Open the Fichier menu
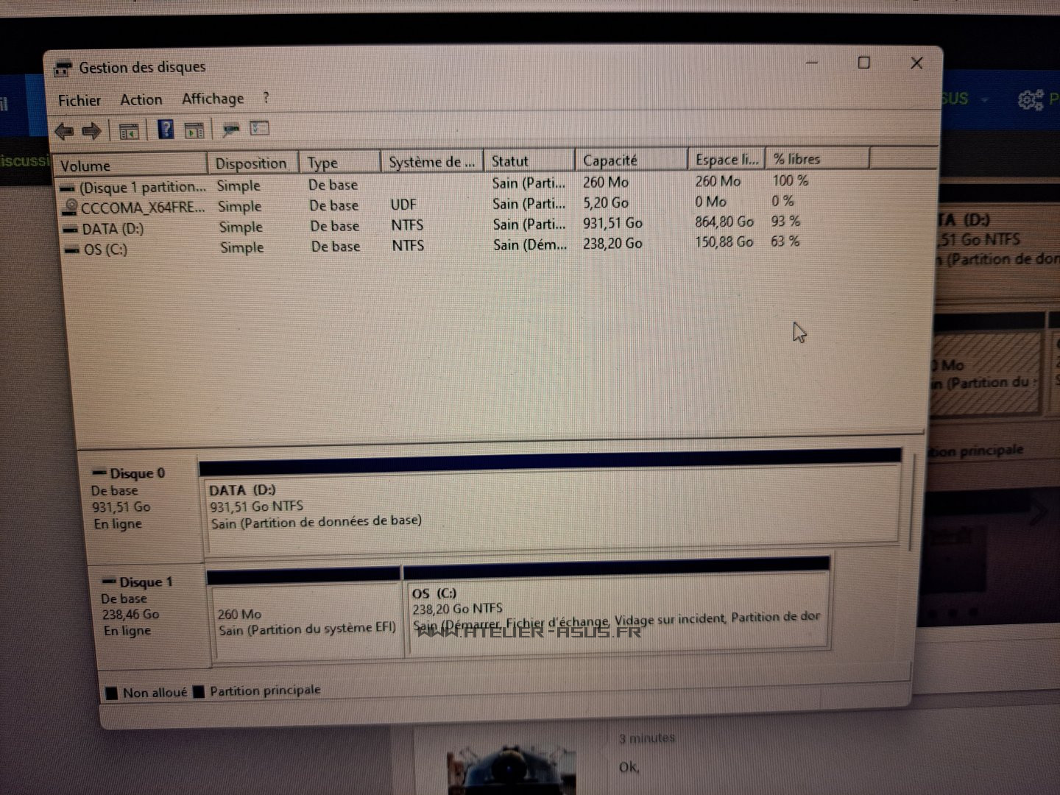This screenshot has height=795, width=1060. pos(79,100)
